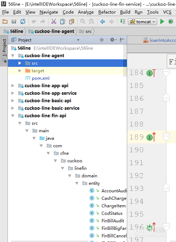Expand cuckoo-line-basic-service module
Image resolution: width=176 pixels, height=242 pixels.
click(13, 108)
